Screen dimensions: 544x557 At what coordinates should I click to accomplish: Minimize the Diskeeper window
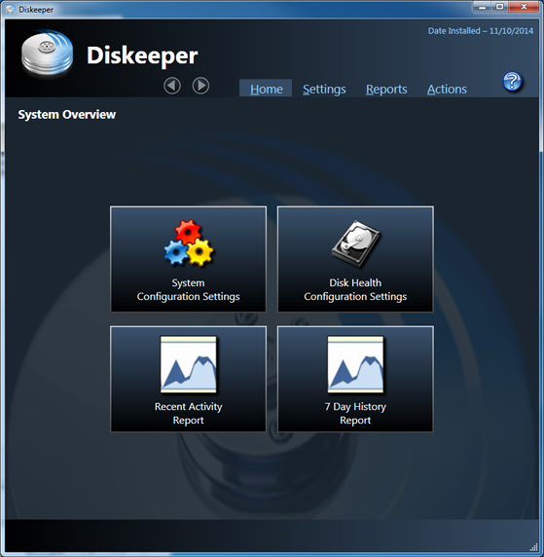pyautogui.click(x=482, y=7)
